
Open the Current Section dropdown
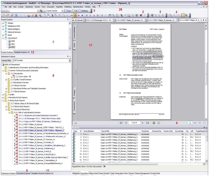(x=62, y=11)
